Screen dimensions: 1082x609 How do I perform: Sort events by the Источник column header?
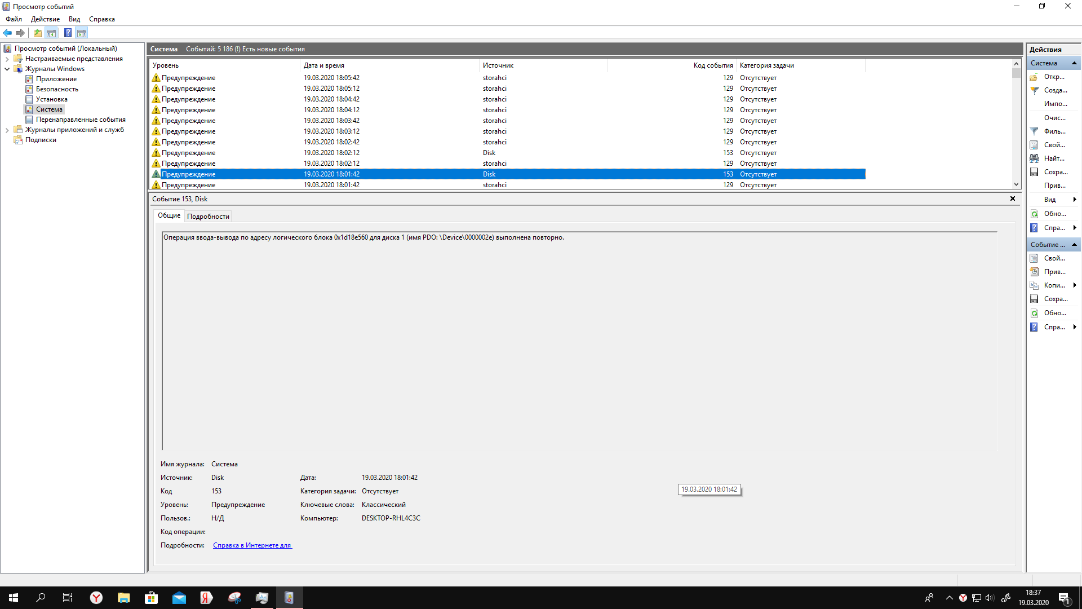(x=543, y=65)
